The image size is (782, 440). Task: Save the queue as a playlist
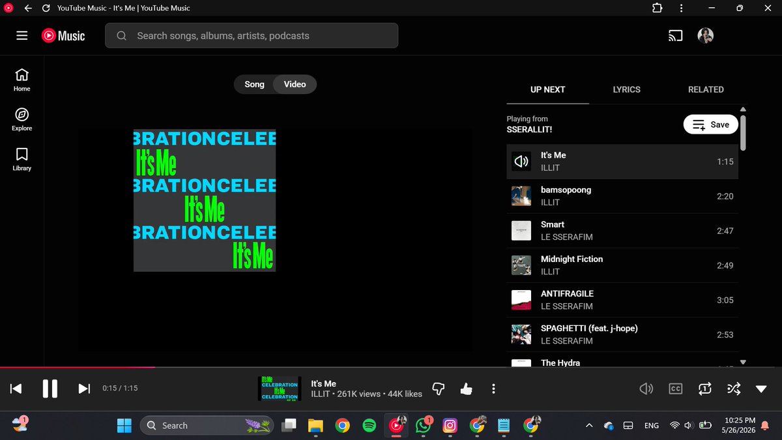710,125
